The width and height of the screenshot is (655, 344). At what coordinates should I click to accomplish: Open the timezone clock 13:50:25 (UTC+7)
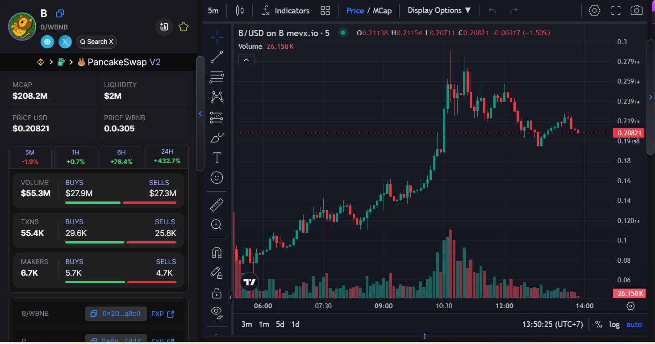(552, 324)
